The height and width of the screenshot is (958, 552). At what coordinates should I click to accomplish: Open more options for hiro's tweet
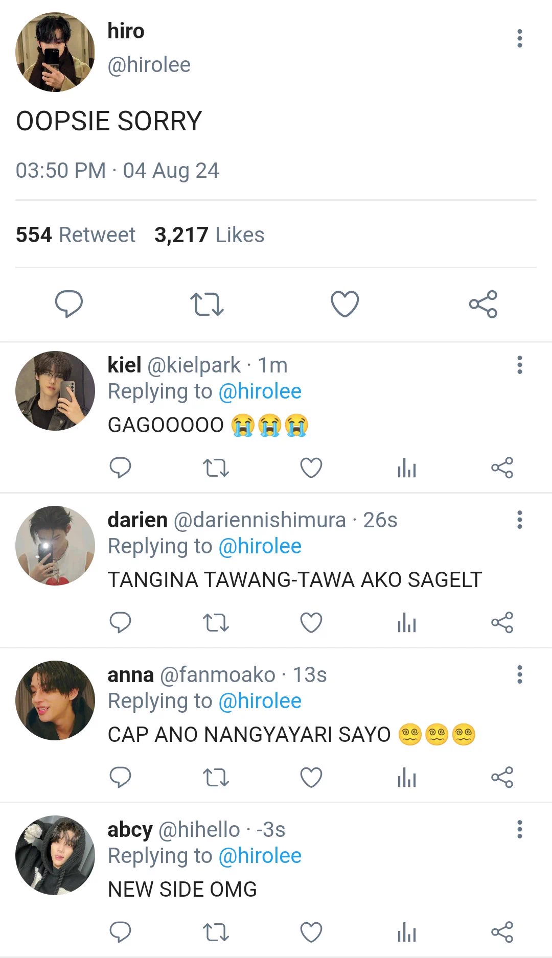pos(520,38)
